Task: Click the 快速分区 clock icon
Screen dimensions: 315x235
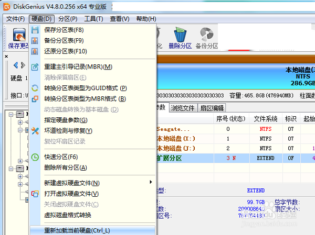Action: pos(35,157)
